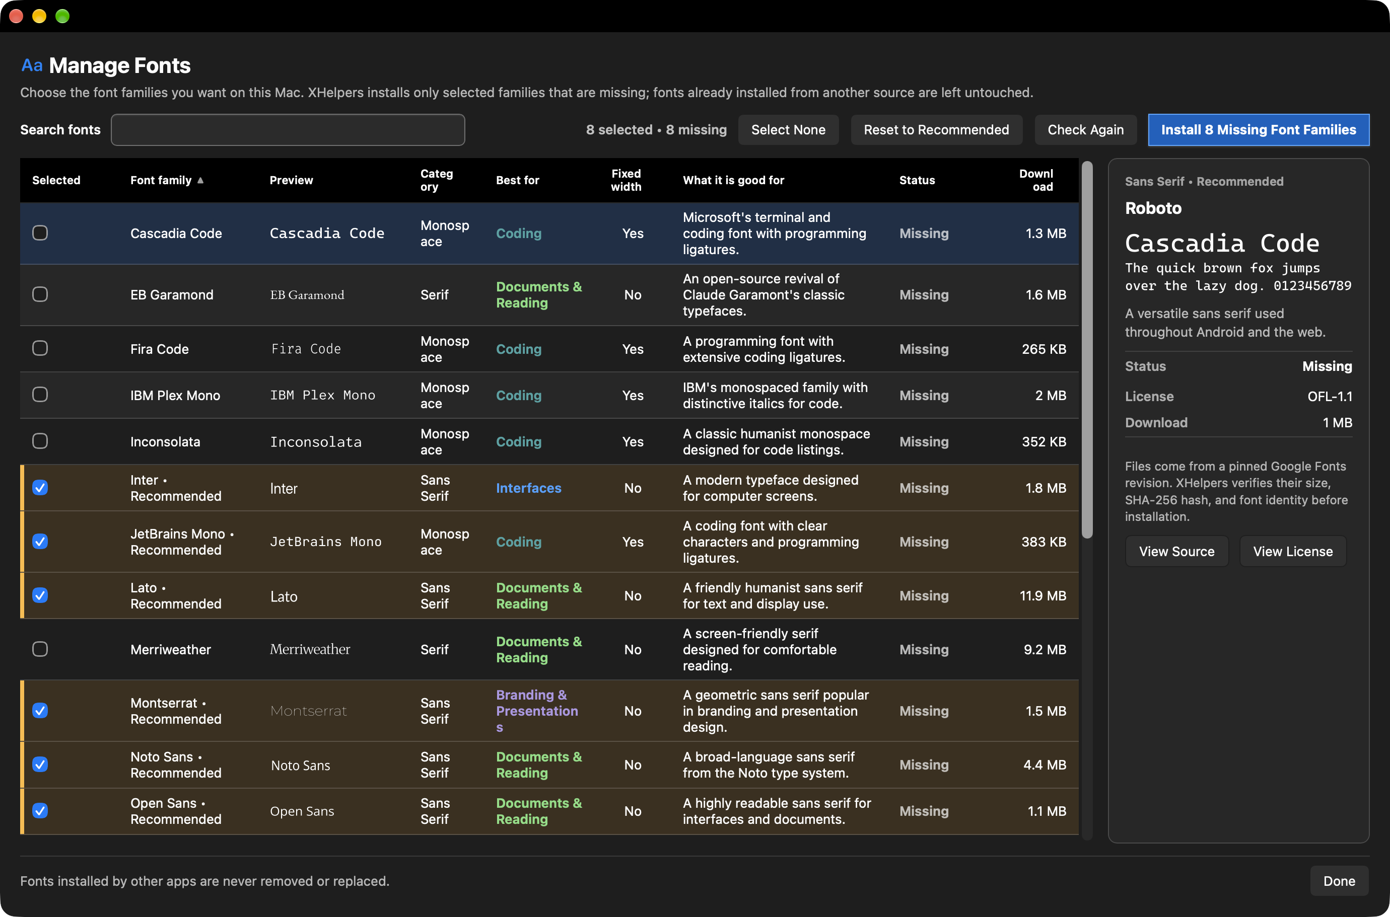Deselect the JetBrains Mono checkbox

[x=40, y=542]
